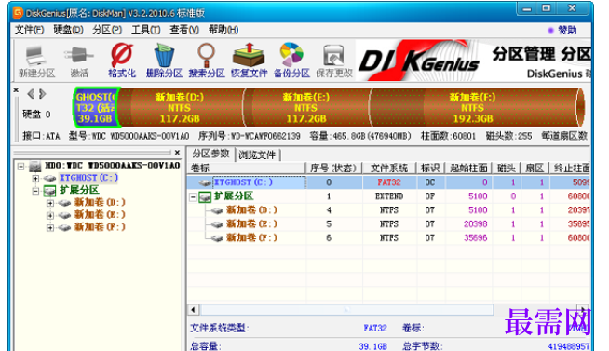Click the 格式化 format icon

(122, 61)
